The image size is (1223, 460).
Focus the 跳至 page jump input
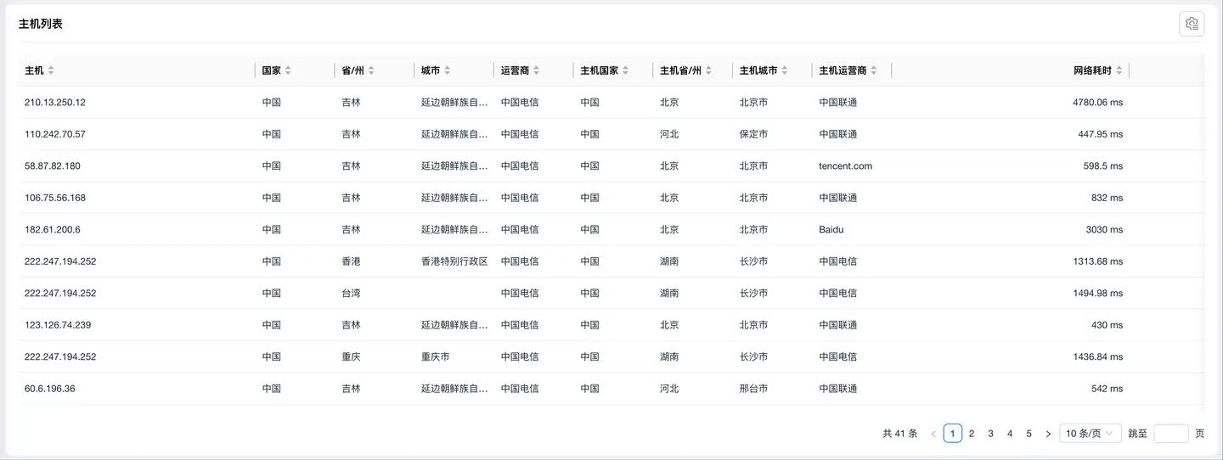pos(1170,434)
